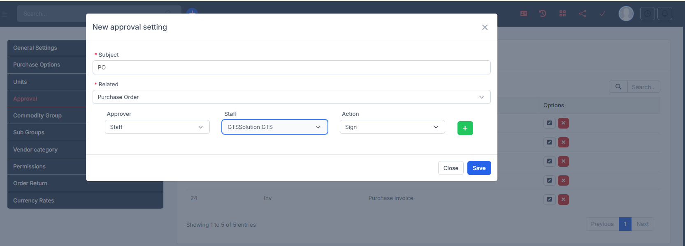Expand the Related Purchase Order dropdown

tap(291, 97)
